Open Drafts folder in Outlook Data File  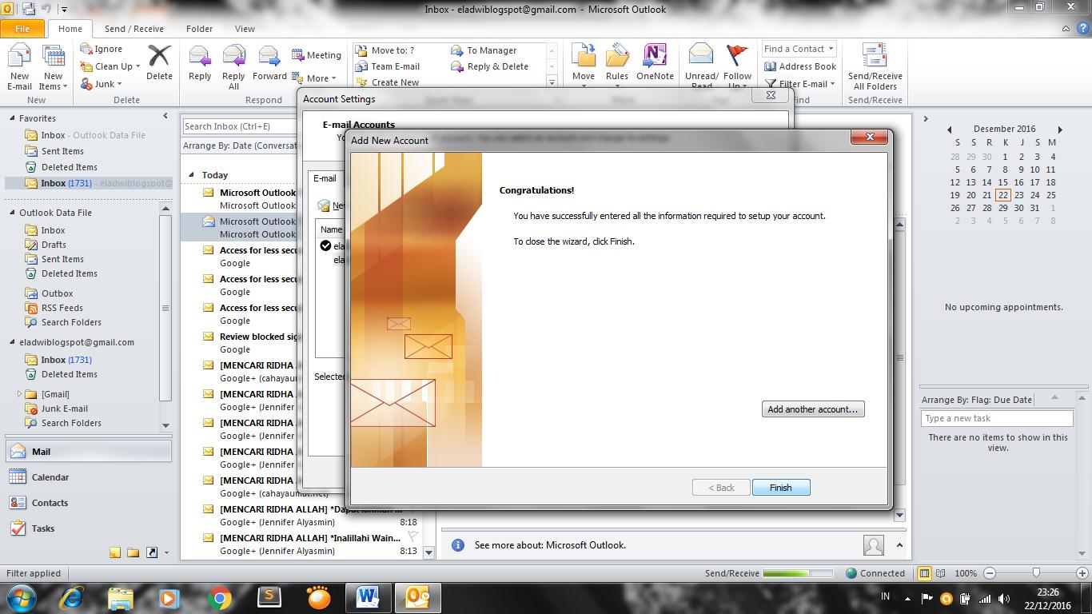point(54,245)
